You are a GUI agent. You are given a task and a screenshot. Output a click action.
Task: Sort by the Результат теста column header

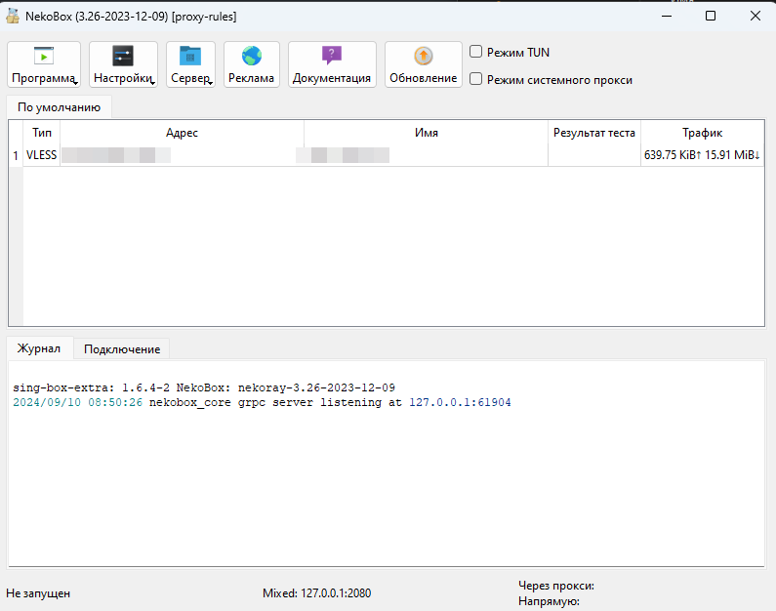pos(593,133)
